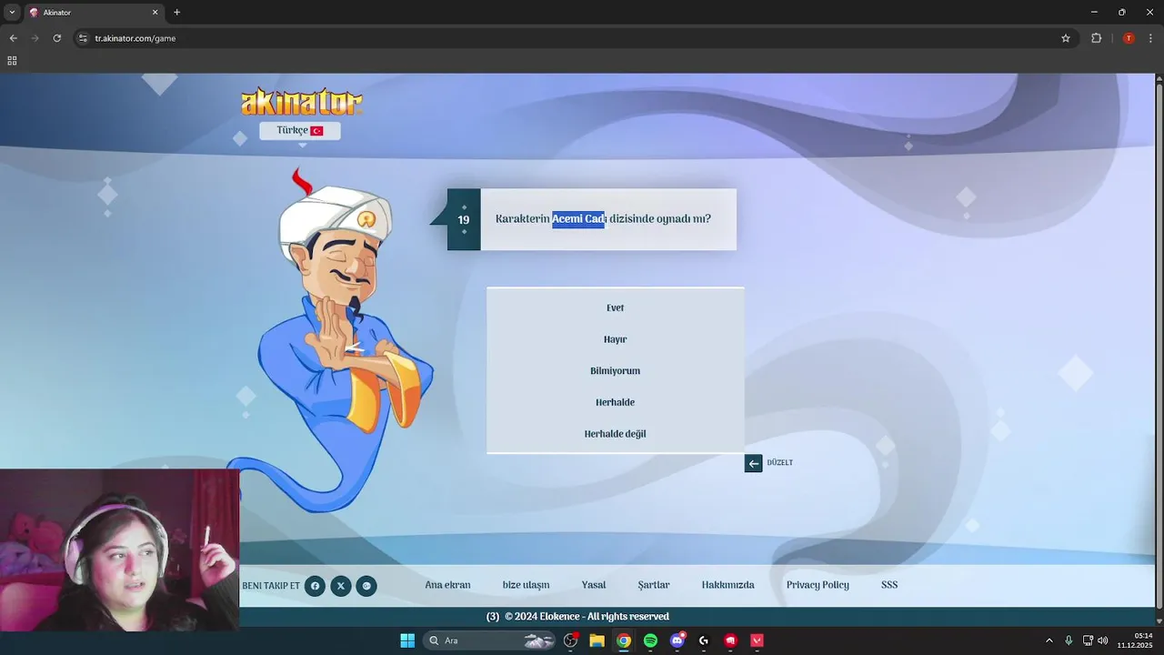Switch to Chrome in the taskbar

point(624,640)
